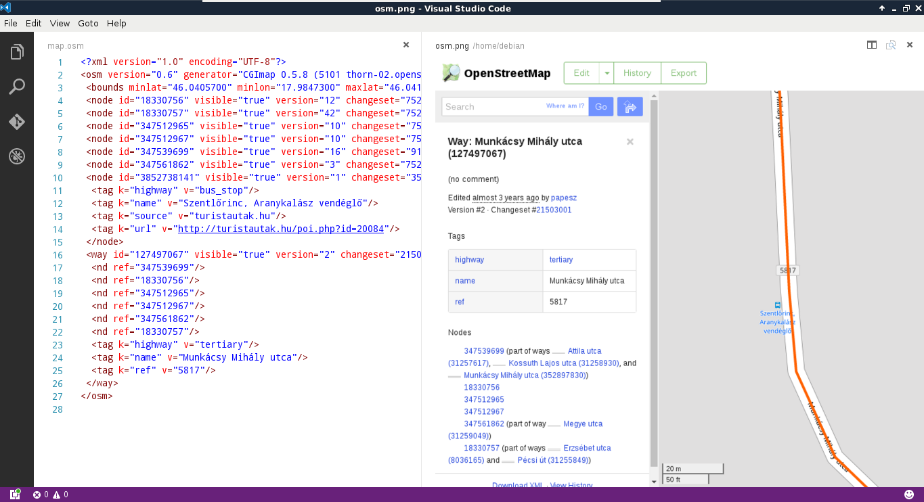Viewport: 924px width, 502px height.
Task: Open the Debug view icon
Action: point(17,157)
